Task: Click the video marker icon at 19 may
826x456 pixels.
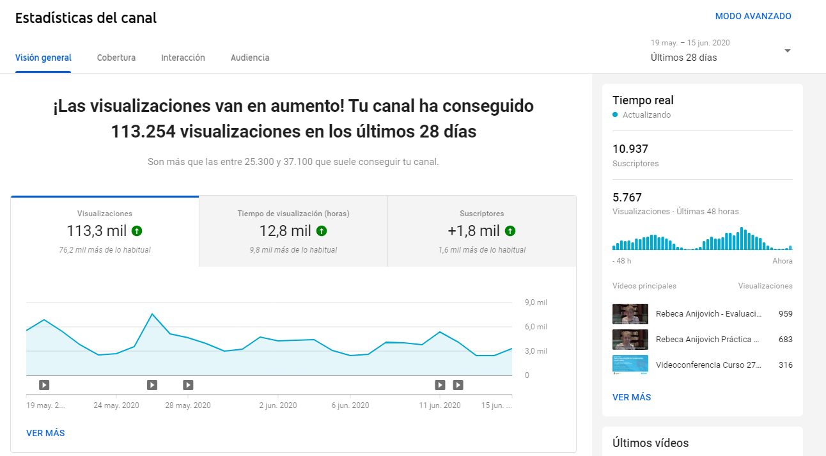Action: (x=44, y=385)
